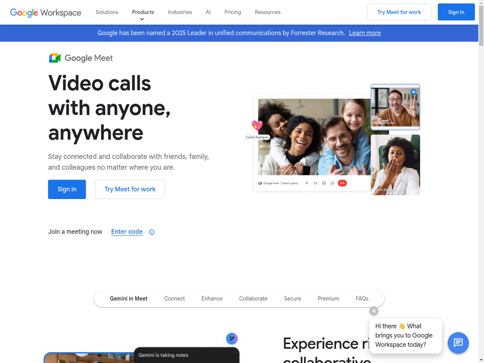Close the chat greeting popup

(x=374, y=311)
